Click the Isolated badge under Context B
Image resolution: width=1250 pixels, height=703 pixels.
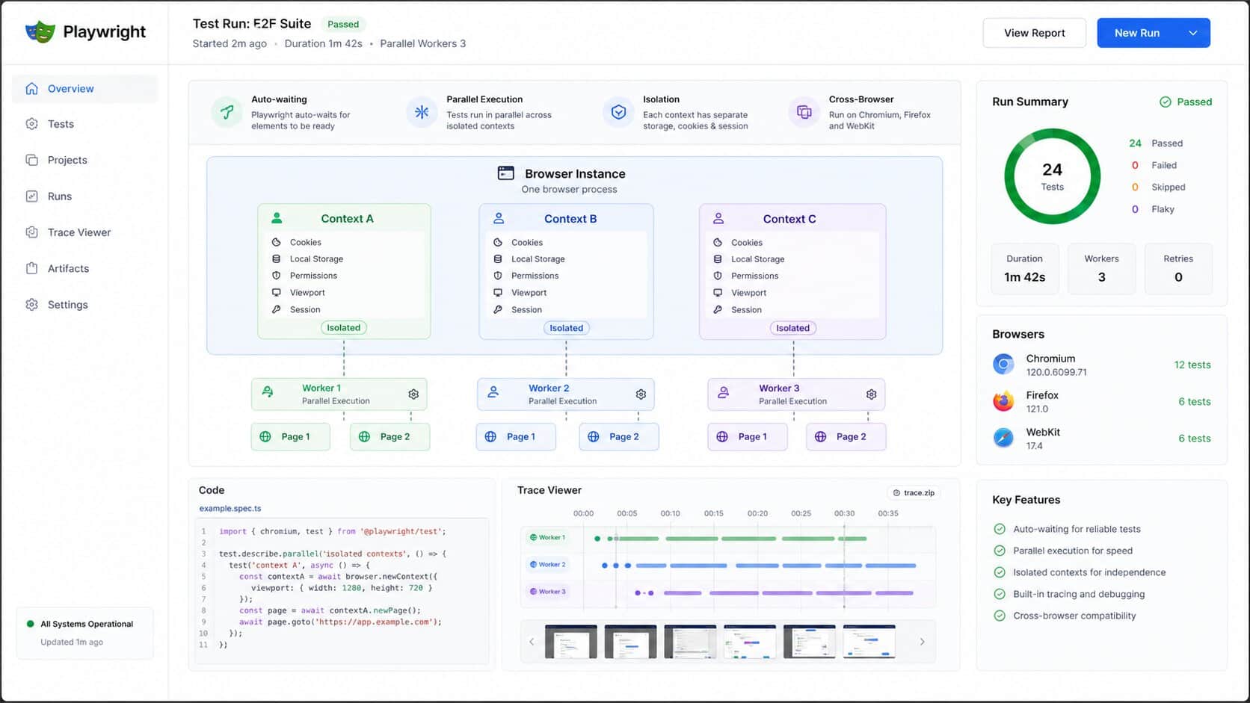coord(567,328)
